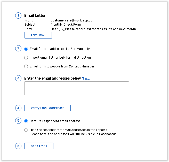Click the customercare@worldapp.com sender address
Screen dimensions: 169x162
(x=73, y=20)
